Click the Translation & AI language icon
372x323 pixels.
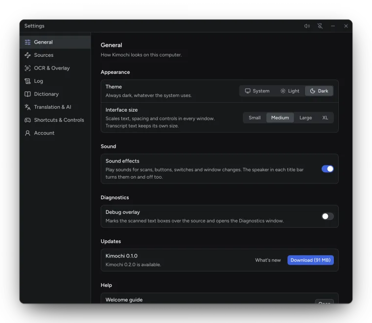(x=27, y=107)
